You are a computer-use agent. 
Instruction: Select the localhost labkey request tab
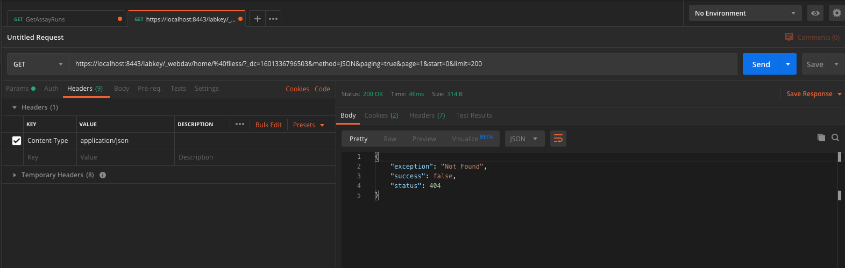[x=187, y=19]
